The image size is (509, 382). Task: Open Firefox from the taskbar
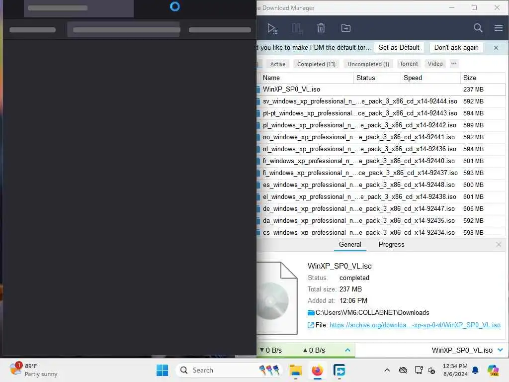point(318,370)
